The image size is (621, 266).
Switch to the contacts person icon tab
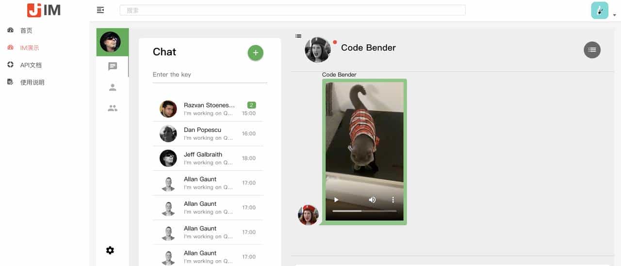[113, 87]
